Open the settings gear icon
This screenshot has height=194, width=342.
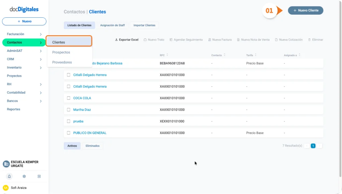[24, 176]
